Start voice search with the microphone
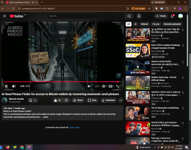The image size is (191, 150). [x=139, y=16]
